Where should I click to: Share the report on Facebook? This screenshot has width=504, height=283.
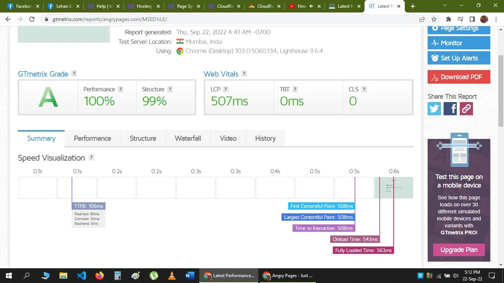(450, 109)
